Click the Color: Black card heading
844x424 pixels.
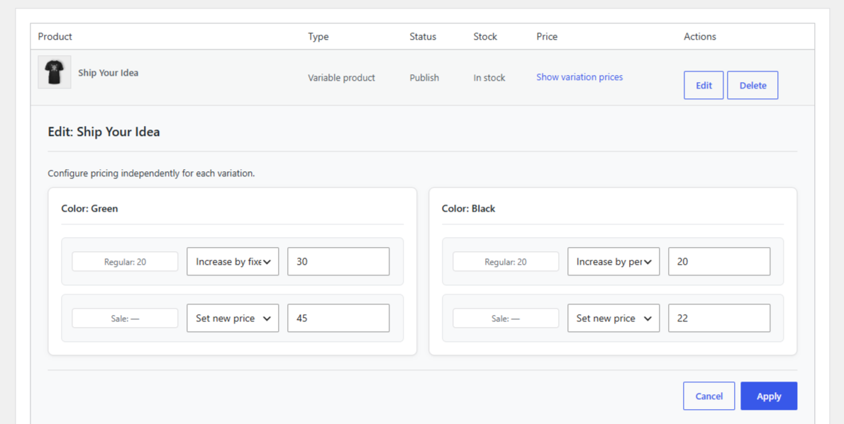(x=468, y=209)
